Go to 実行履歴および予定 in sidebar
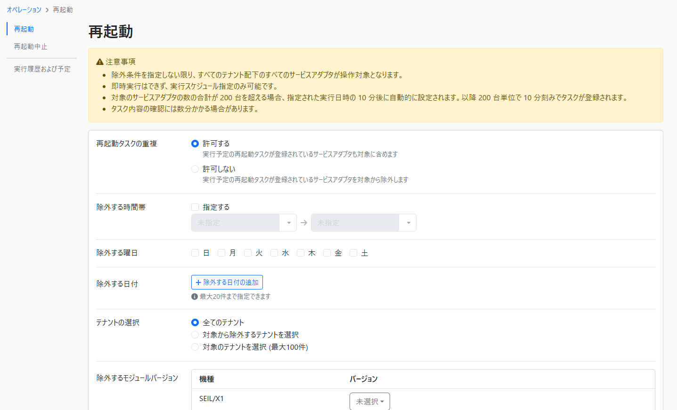The height and width of the screenshot is (410, 677). [x=42, y=69]
